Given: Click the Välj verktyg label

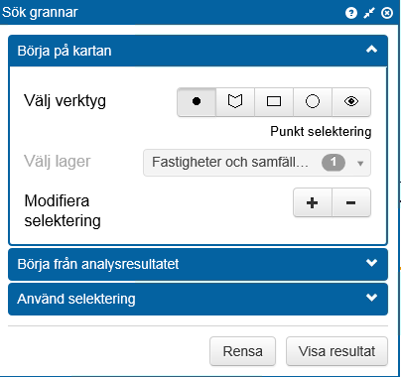Looking at the screenshot, I should (x=65, y=101).
